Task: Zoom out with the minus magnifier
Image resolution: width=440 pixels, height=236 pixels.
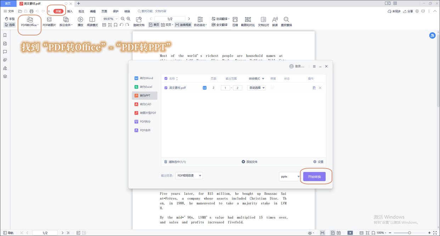Action: click(123, 19)
